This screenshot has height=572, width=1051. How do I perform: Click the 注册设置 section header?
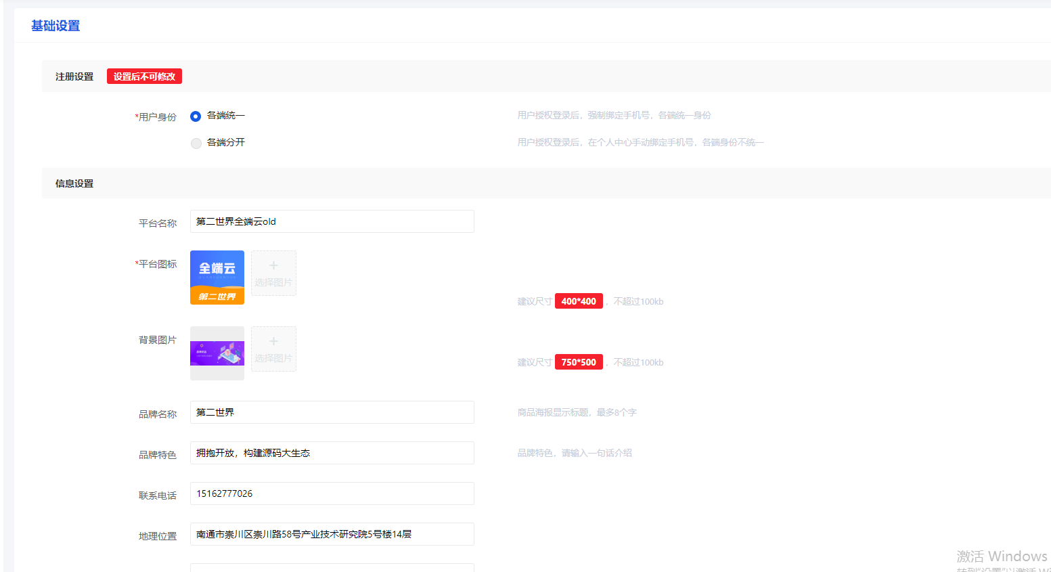74,76
